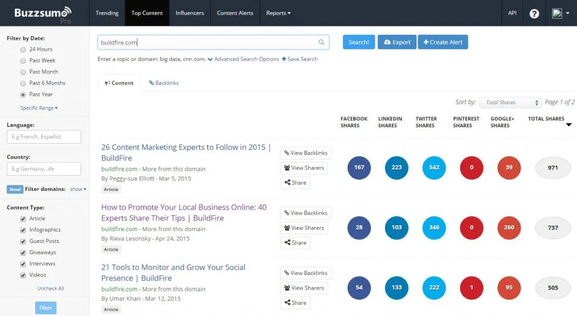Open the Sort by Total Shares dropdown
This screenshot has width=577, height=316.
pyautogui.click(x=511, y=103)
